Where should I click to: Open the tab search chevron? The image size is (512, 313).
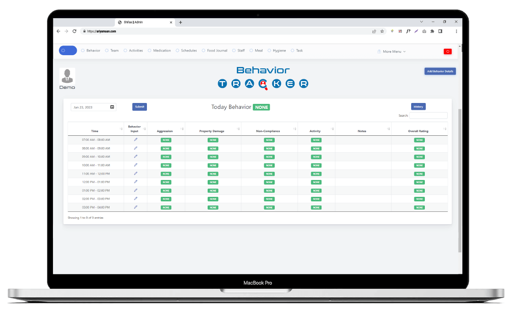click(x=421, y=22)
